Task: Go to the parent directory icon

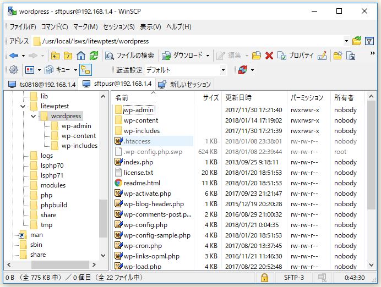Action: (x=56, y=56)
